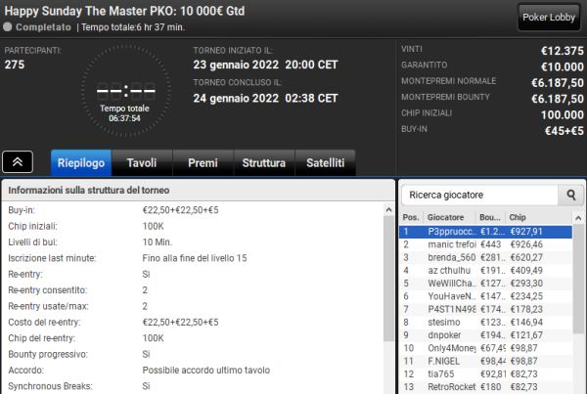The image size is (587, 394).
Task: Collapse tournament header with double-chevron button
Action: [x=18, y=162]
